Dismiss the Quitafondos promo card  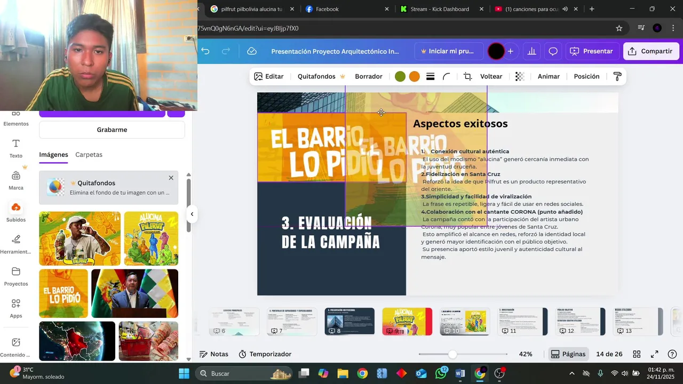(171, 178)
